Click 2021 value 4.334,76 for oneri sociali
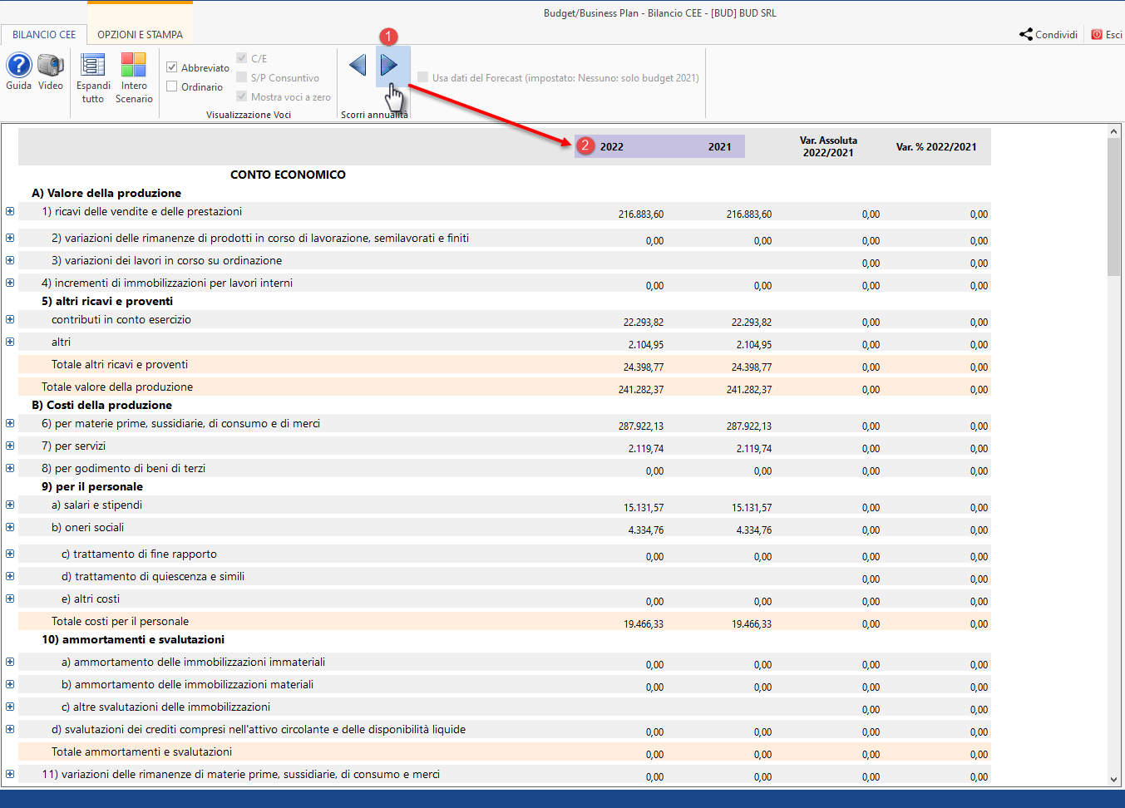 (754, 530)
